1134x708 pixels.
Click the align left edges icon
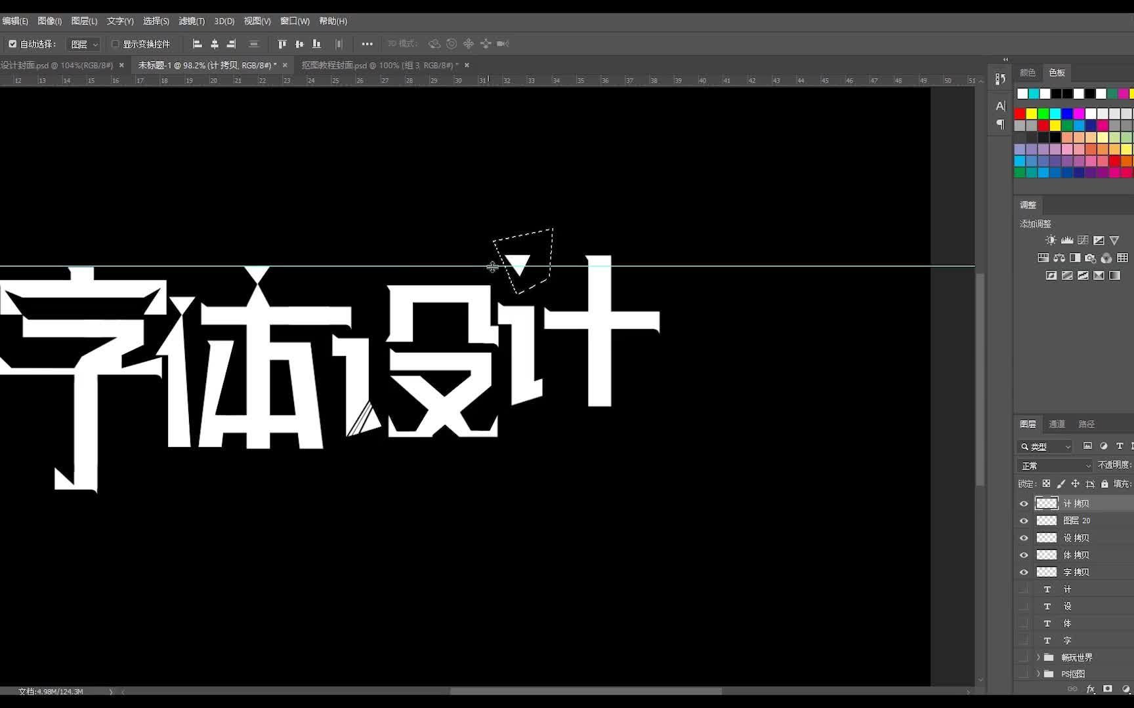197,44
